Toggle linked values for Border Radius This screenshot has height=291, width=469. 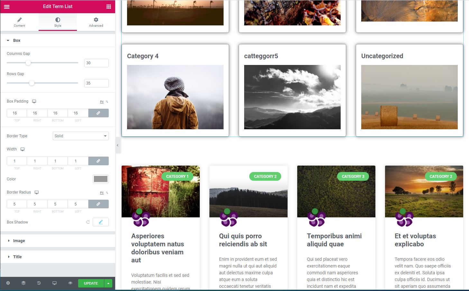98,204
